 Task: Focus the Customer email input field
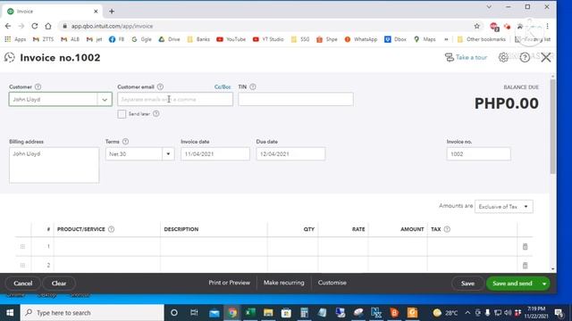[x=175, y=99]
